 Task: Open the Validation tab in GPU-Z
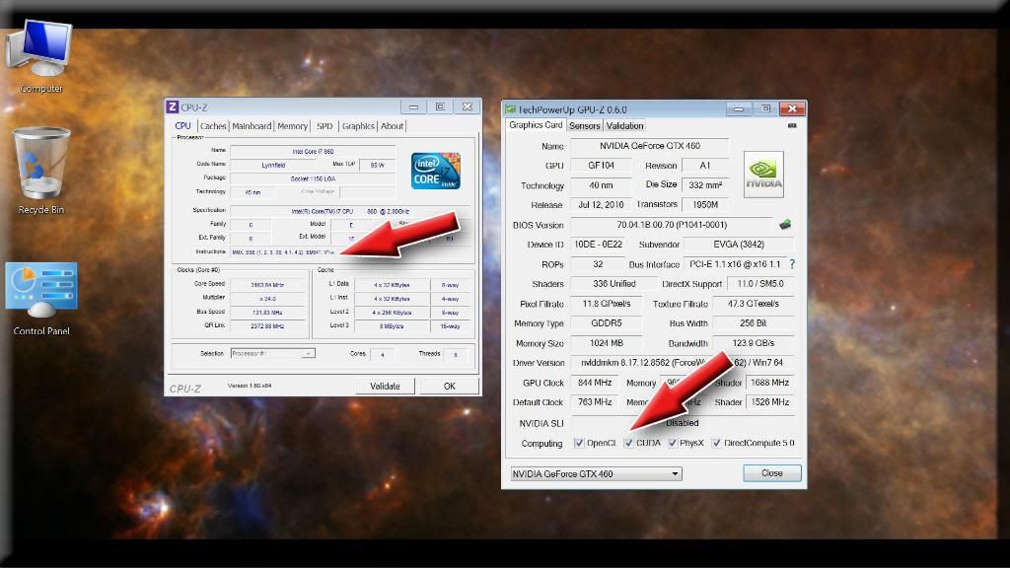[x=624, y=126]
